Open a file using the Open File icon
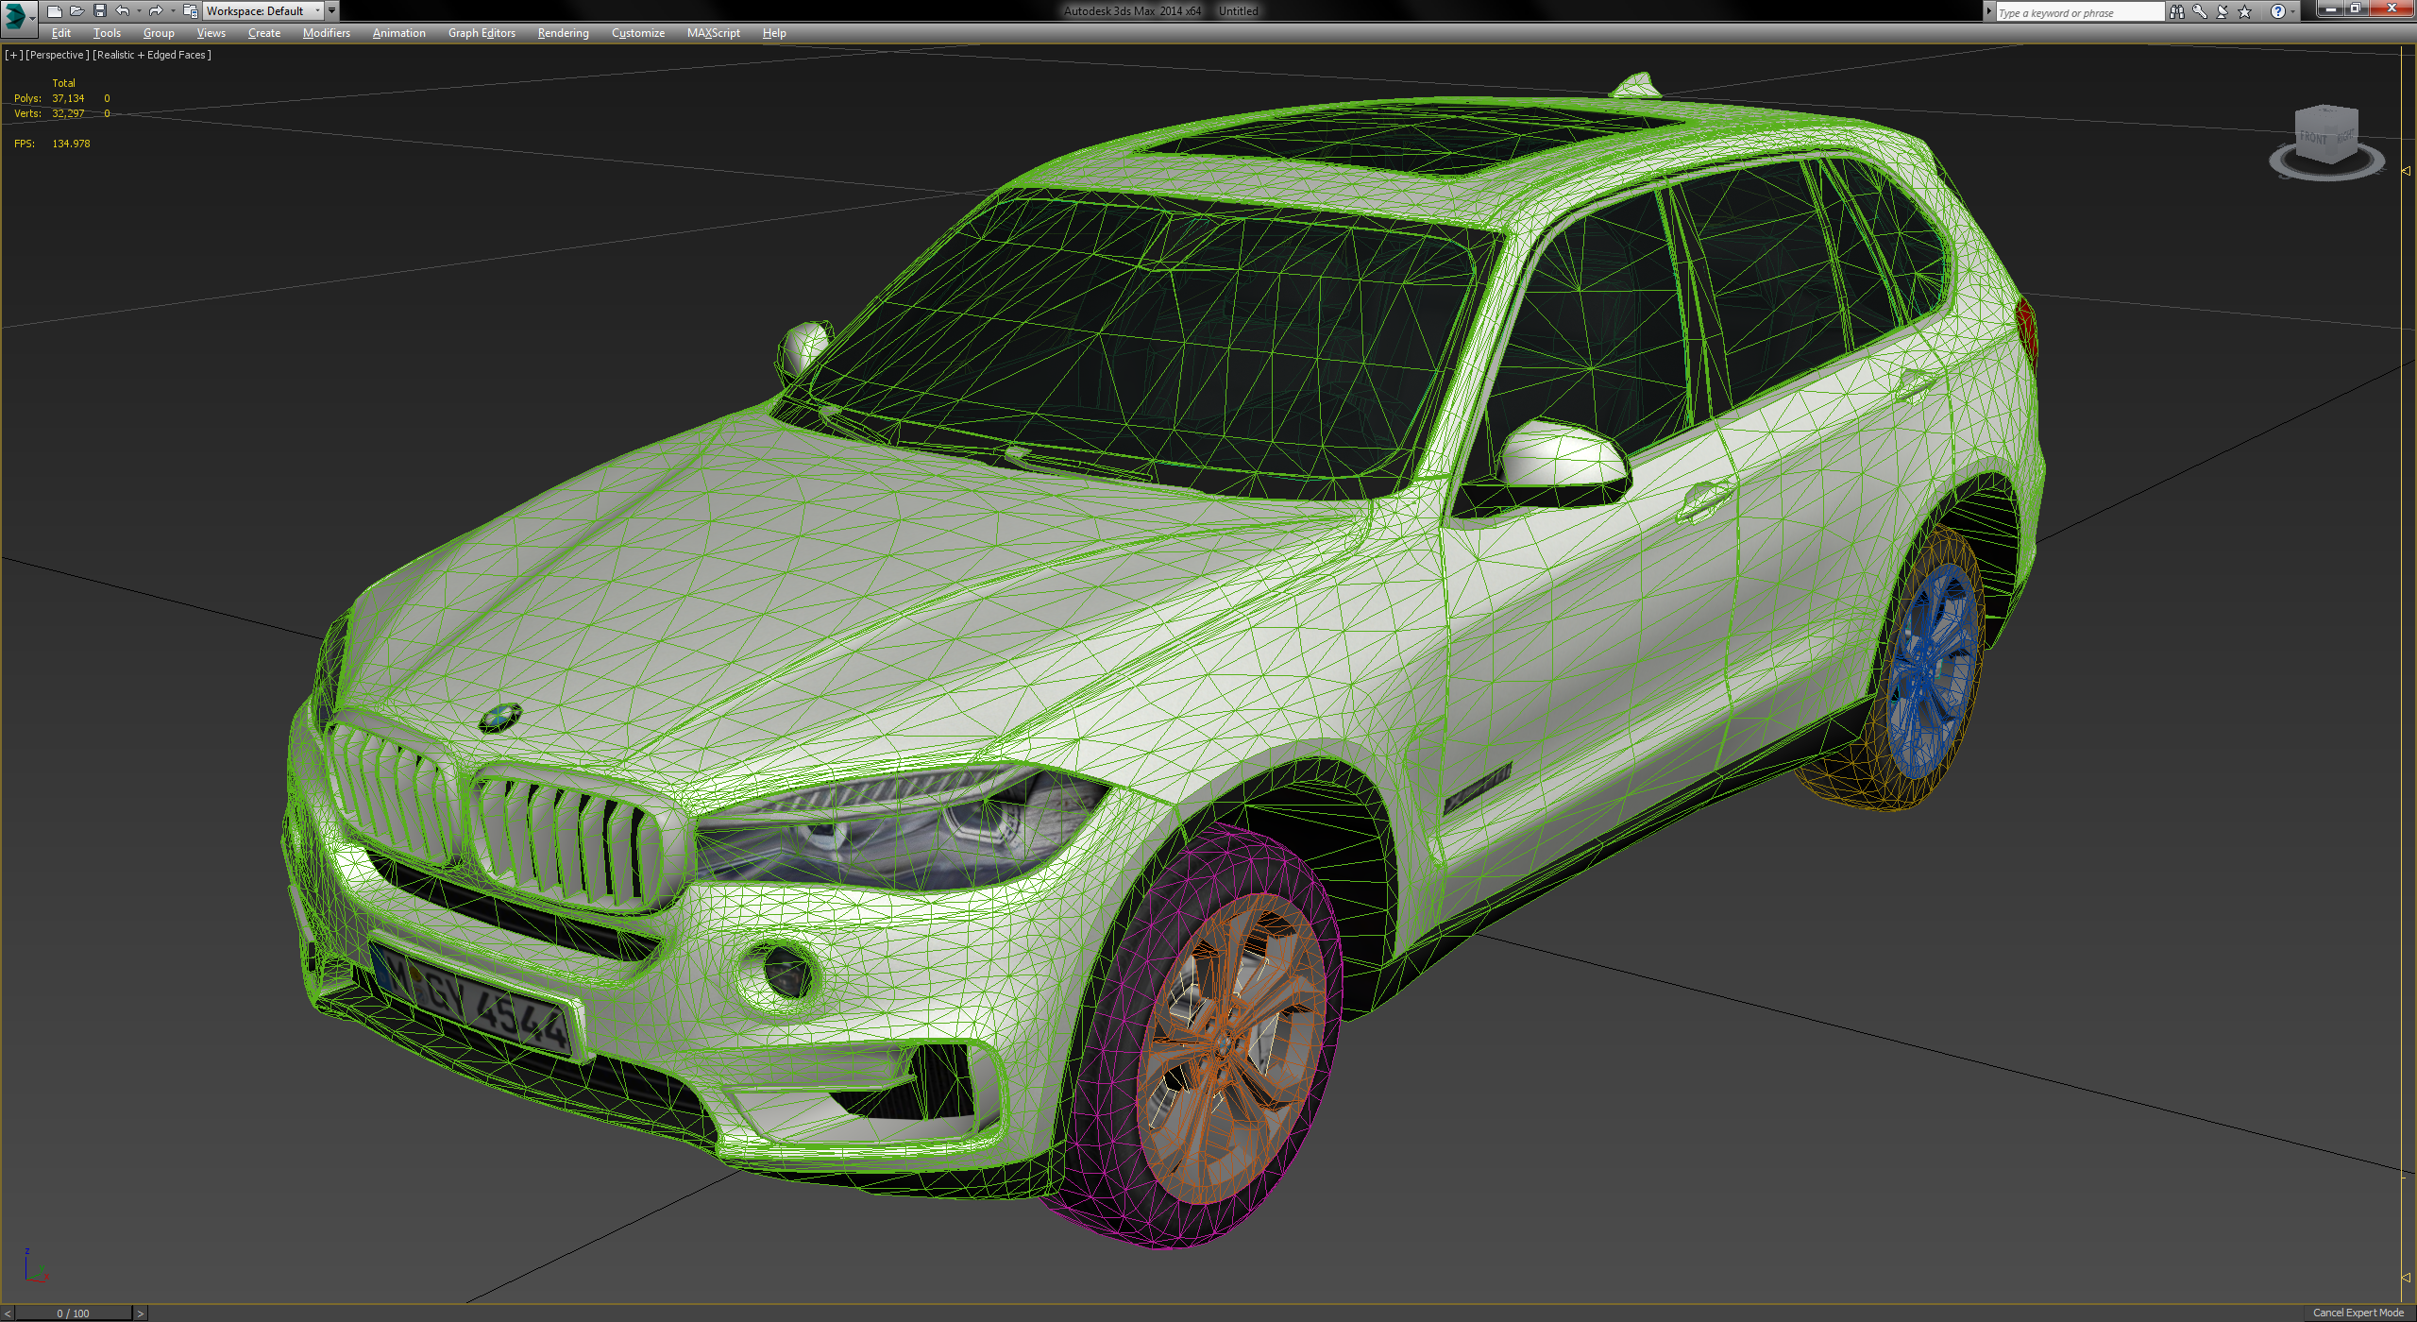The width and height of the screenshot is (2417, 1322). [x=77, y=10]
